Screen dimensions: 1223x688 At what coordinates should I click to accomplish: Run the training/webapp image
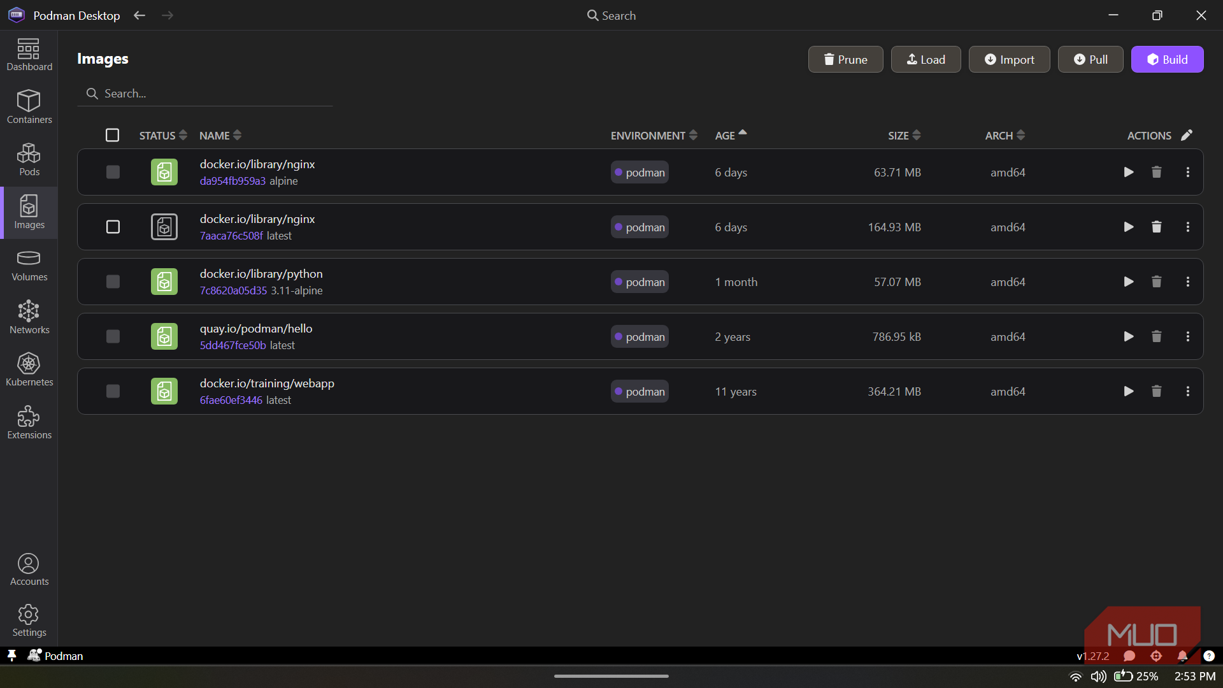1128,391
